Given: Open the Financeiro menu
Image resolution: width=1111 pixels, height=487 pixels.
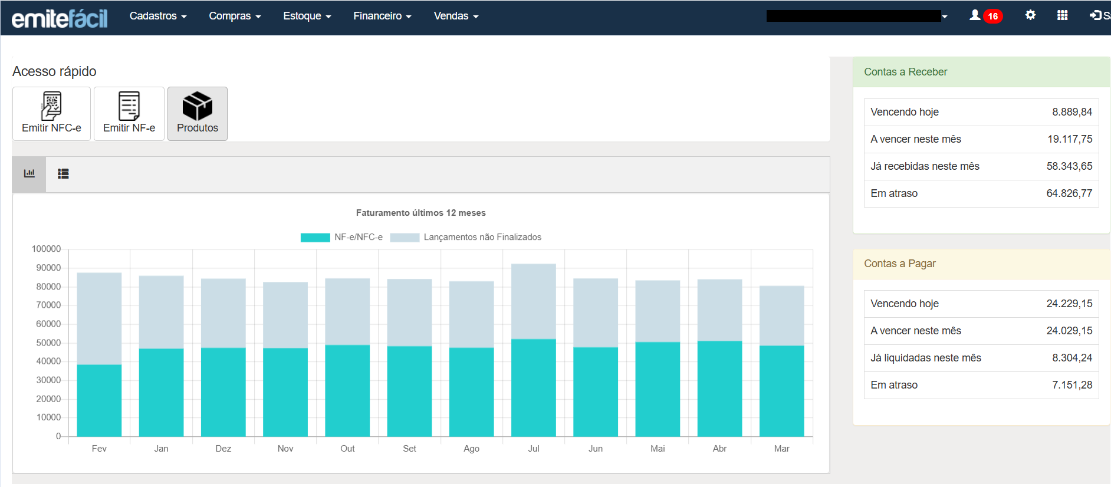Looking at the screenshot, I should pyautogui.click(x=382, y=16).
